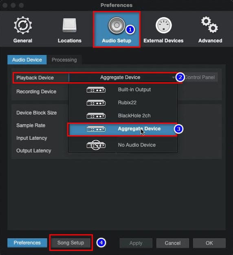Click the Rubix22 device icon
Viewport: 233px width, 255px height.
[96, 103]
